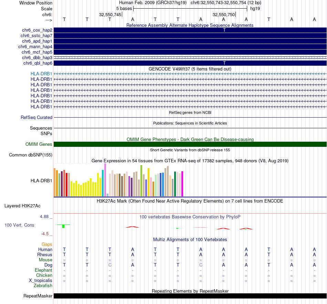Select the chr6_mann_hap4 track label

click(x=35, y=47)
